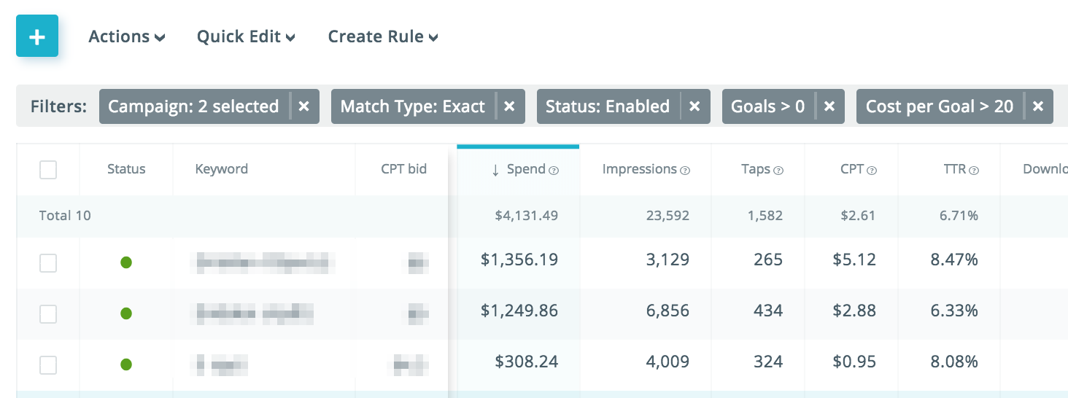The image size is (1068, 398).
Task: Remove the Match Type: Exact filter
Action: click(x=510, y=106)
